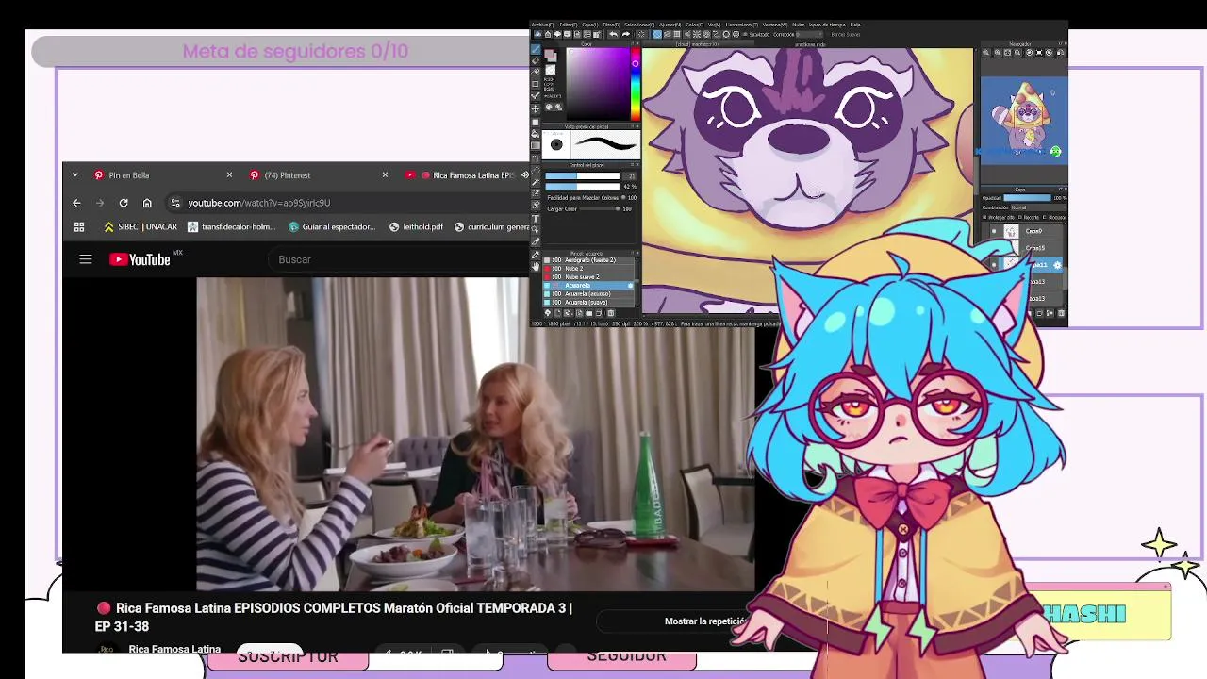Switch to the Pin en Bella tab
Image resolution: width=1207 pixels, height=679 pixels.
tap(151, 174)
